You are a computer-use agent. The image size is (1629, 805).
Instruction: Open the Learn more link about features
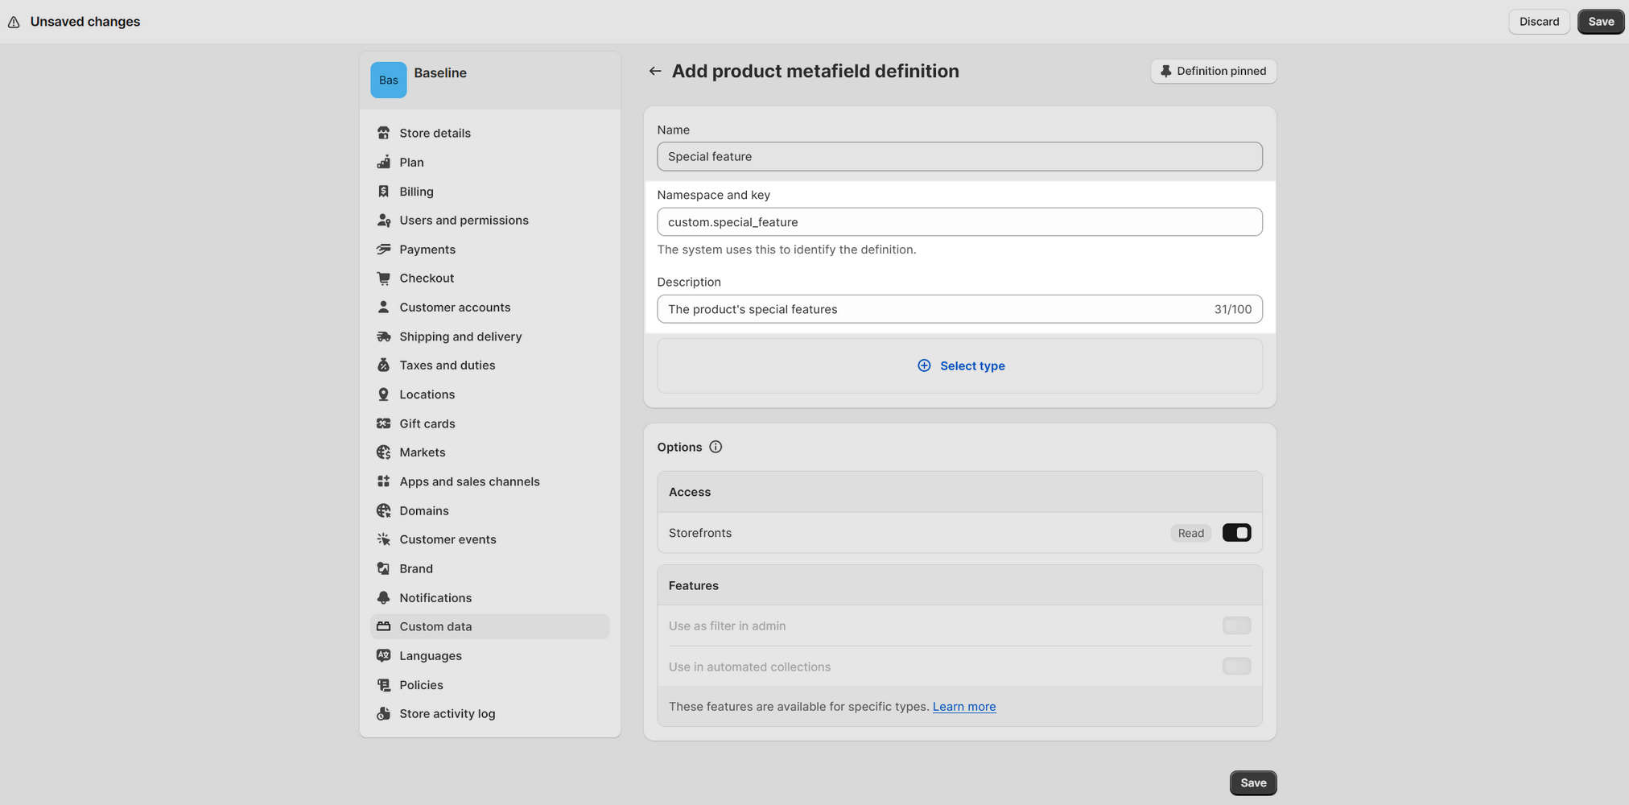[963, 706]
